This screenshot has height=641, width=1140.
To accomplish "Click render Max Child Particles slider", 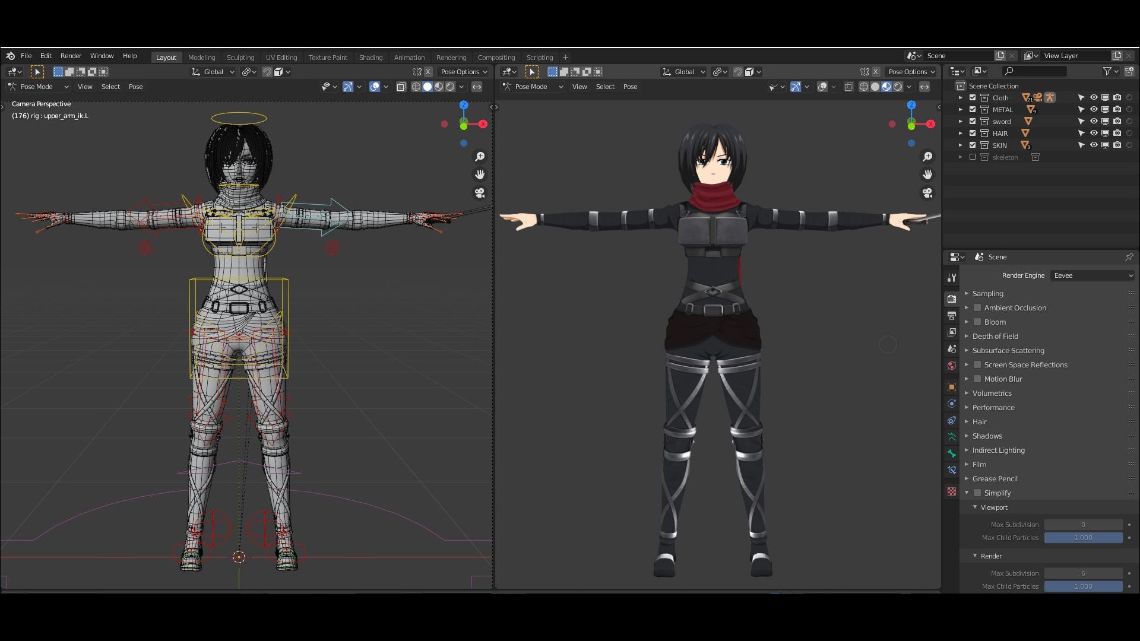I will coord(1083,586).
